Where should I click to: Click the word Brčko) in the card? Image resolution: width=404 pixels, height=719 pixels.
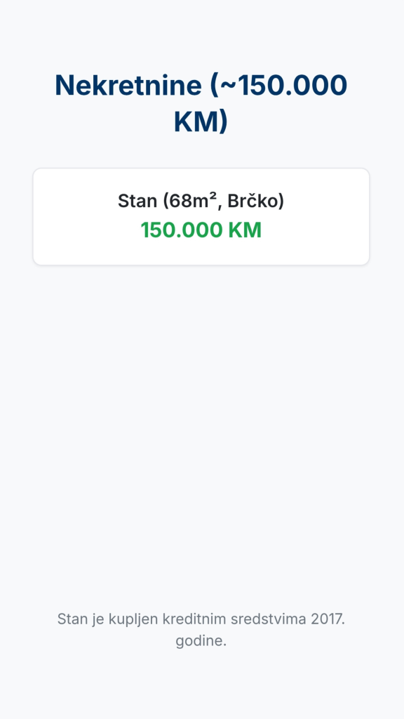click(255, 201)
